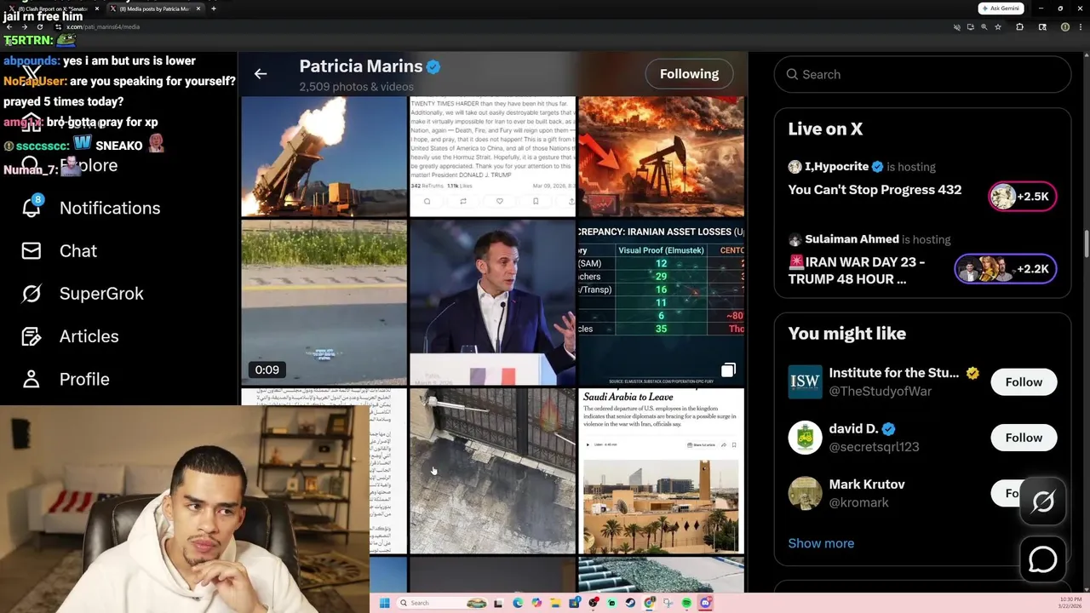Open burning oil pump image thumbnail
The height and width of the screenshot is (613, 1090).
tap(661, 157)
